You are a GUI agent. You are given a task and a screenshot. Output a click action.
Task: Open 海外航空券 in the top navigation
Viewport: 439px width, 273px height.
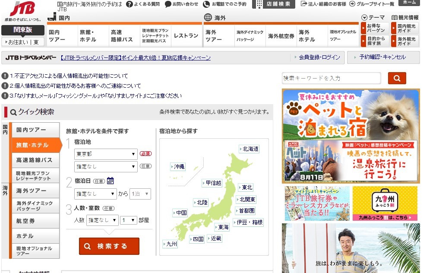[281, 35]
